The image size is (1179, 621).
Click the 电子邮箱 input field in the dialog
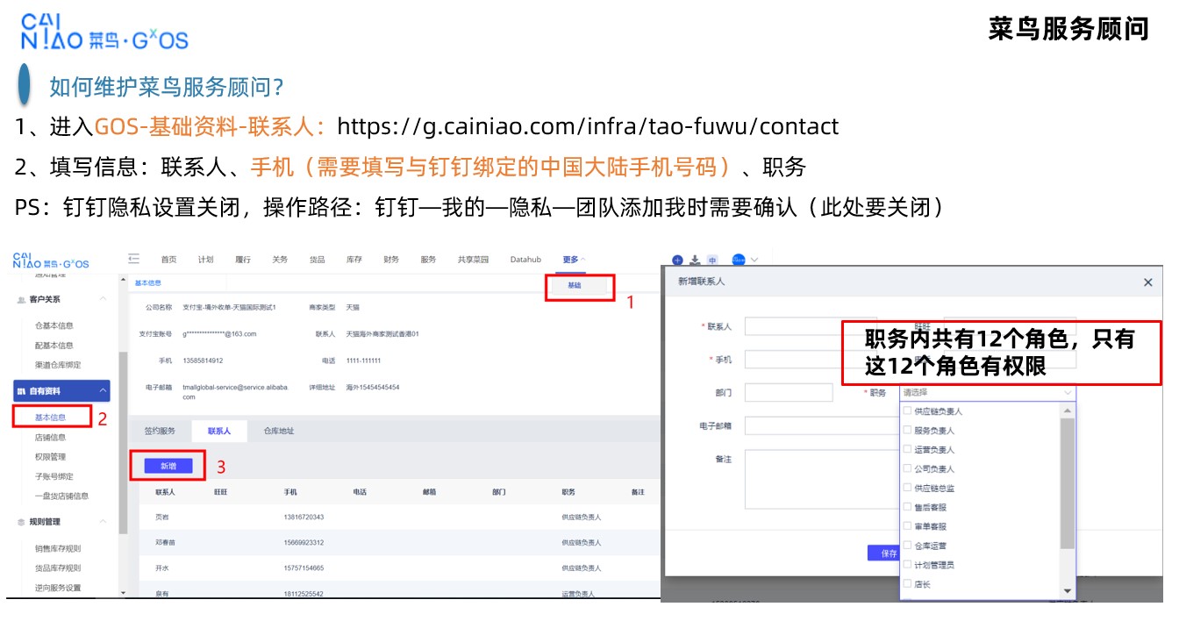pyautogui.click(x=823, y=426)
